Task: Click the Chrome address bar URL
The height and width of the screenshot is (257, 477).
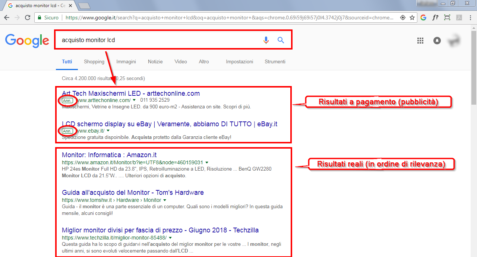Action: tap(229, 18)
